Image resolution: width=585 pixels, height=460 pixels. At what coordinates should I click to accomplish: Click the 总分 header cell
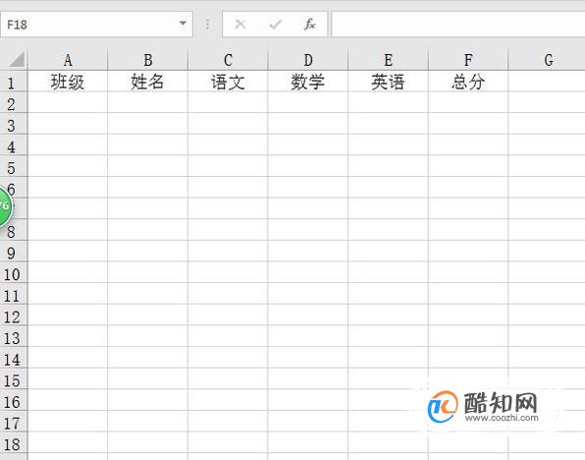pos(468,82)
